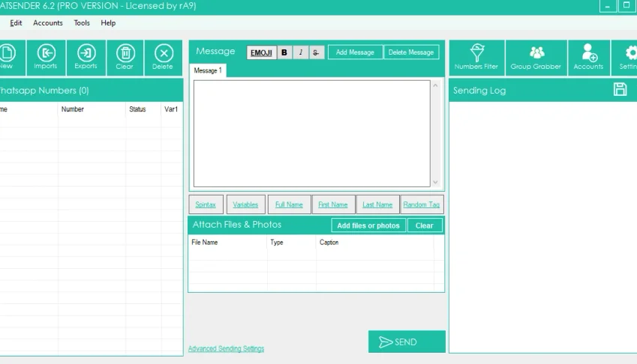Click the Var1 column header
The width and height of the screenshot is (637, 364).
tap(172, 109)
